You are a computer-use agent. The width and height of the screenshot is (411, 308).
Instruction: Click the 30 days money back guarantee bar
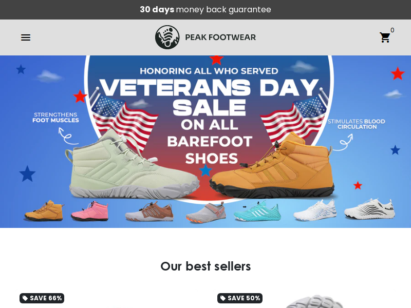pos(206,10)
